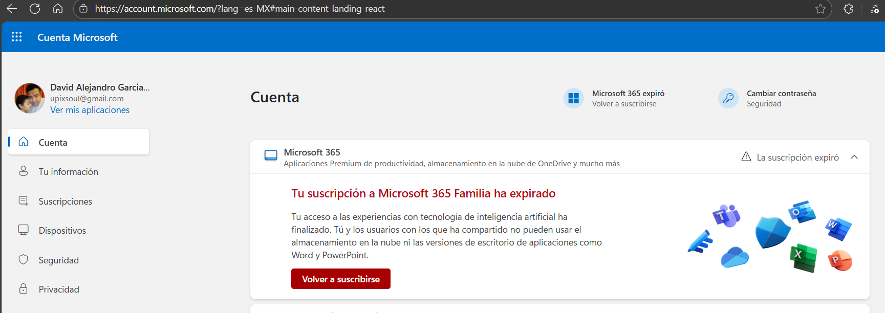This screenshot has height=313, width=885.
Task: Click the Outlook app icon
Action: pos(802,212)
